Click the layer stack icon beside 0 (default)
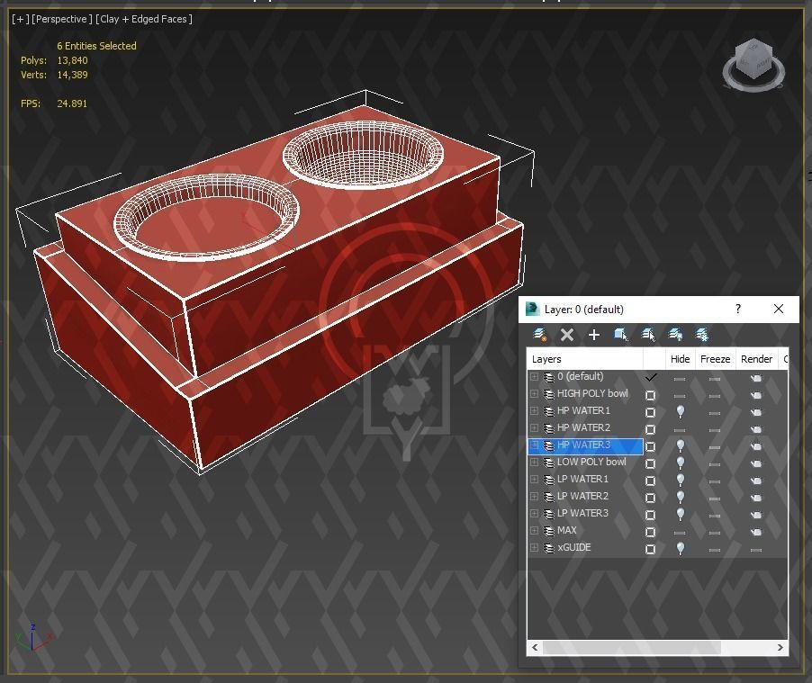 coord(548,377)
